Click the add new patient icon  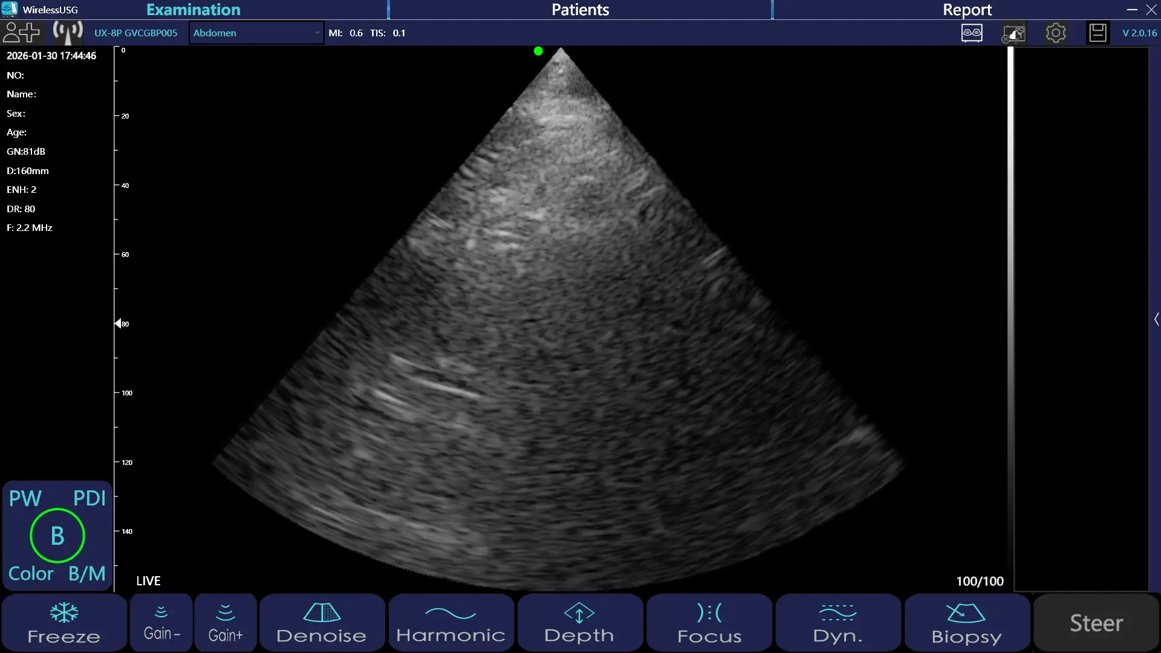(x=21, y=33)
